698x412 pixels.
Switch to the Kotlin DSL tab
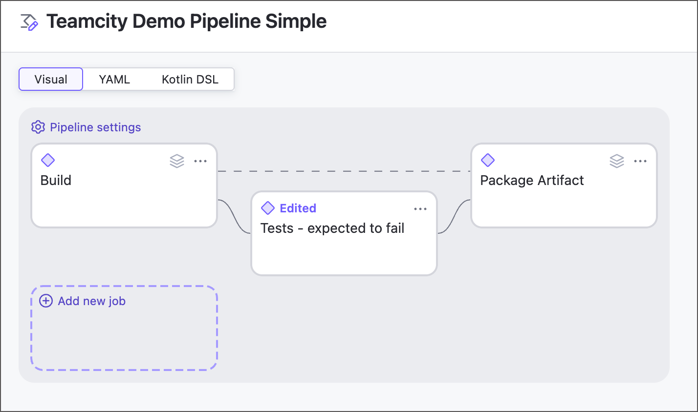[x=190, y=79]
